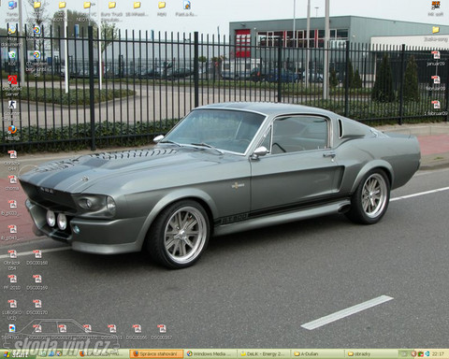Click the system tray clock
The height and width of the screenshot is (359, 449).
[438, 354]
